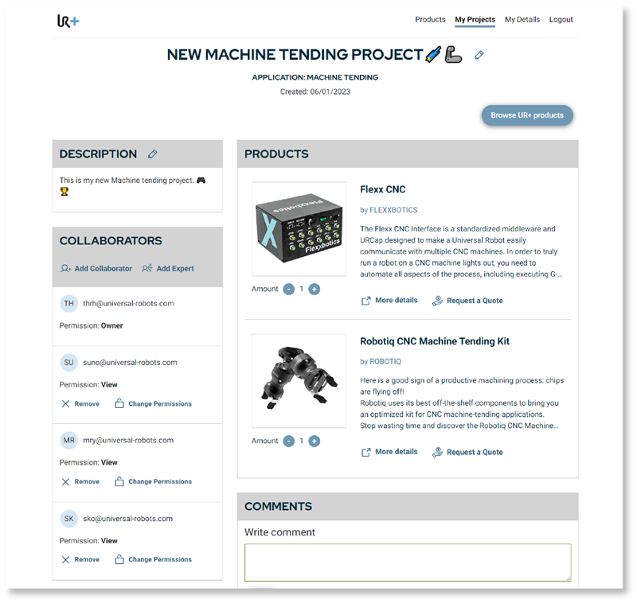Click the suno@universal-robots.com email
The image size is (637, 603).
coord(130,363)
